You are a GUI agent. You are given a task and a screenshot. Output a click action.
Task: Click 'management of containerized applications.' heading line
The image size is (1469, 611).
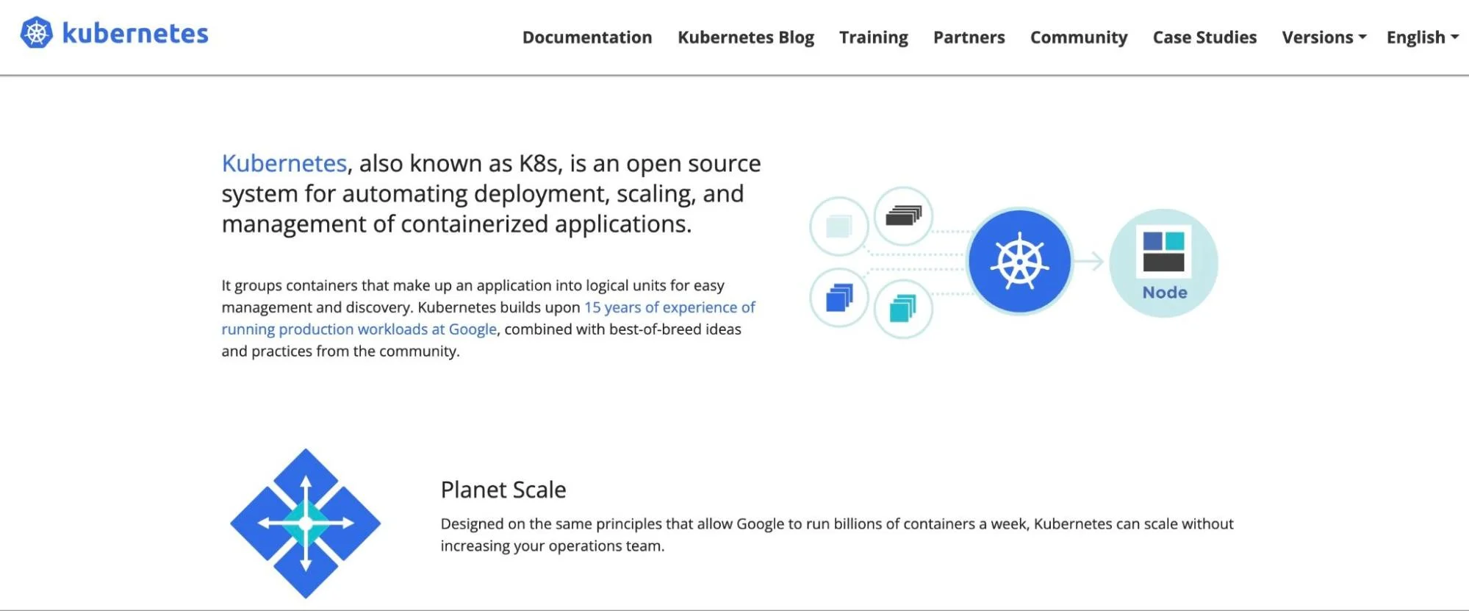point(457,224)
